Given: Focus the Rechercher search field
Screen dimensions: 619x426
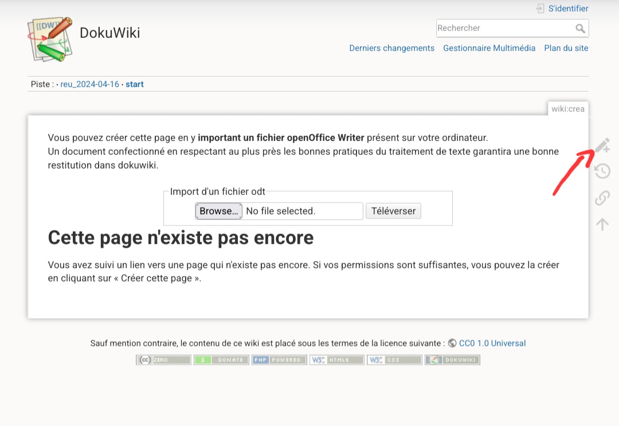Looking at the screenshot, I should [x=504, y=28].
